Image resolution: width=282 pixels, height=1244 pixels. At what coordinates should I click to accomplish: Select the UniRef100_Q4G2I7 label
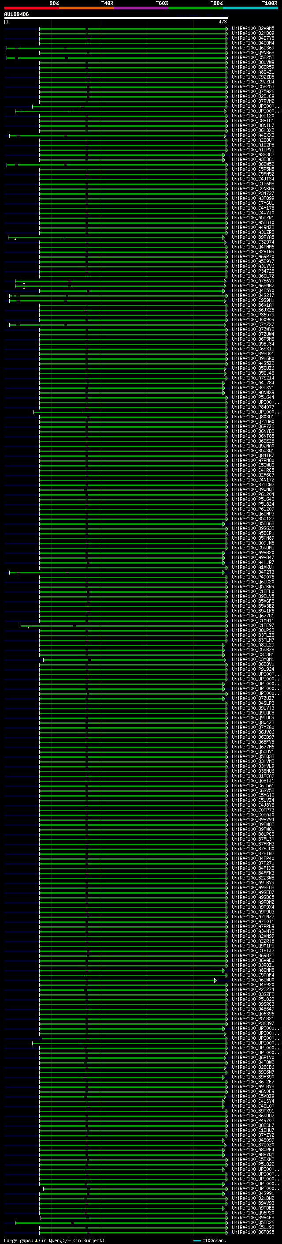coord(253,296)
